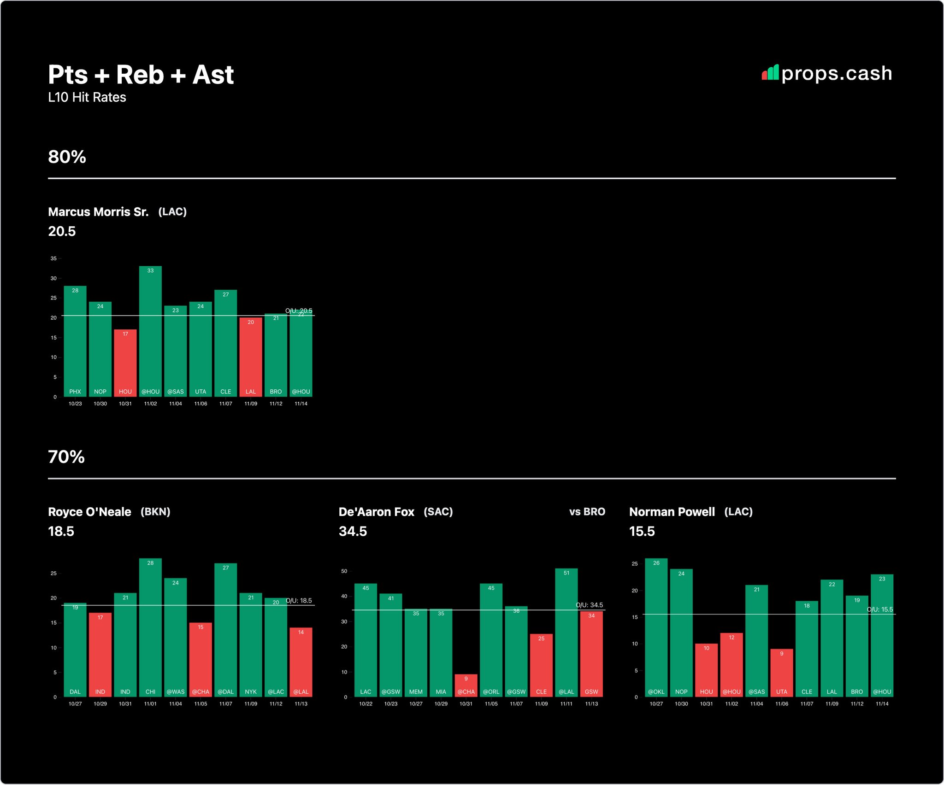
Task: Click De'Aaron Fox red @CHA bar 9
Action: 466,685
